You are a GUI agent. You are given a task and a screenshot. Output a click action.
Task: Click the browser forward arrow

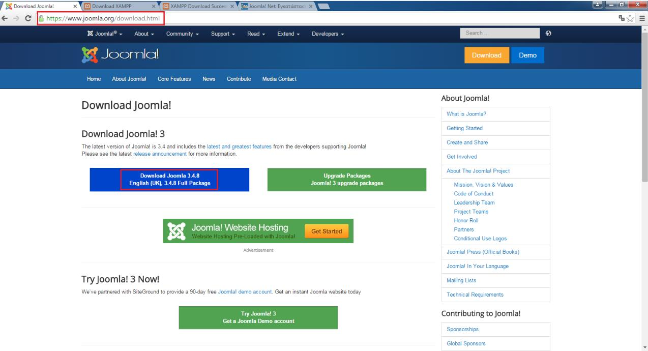point(16,19)
